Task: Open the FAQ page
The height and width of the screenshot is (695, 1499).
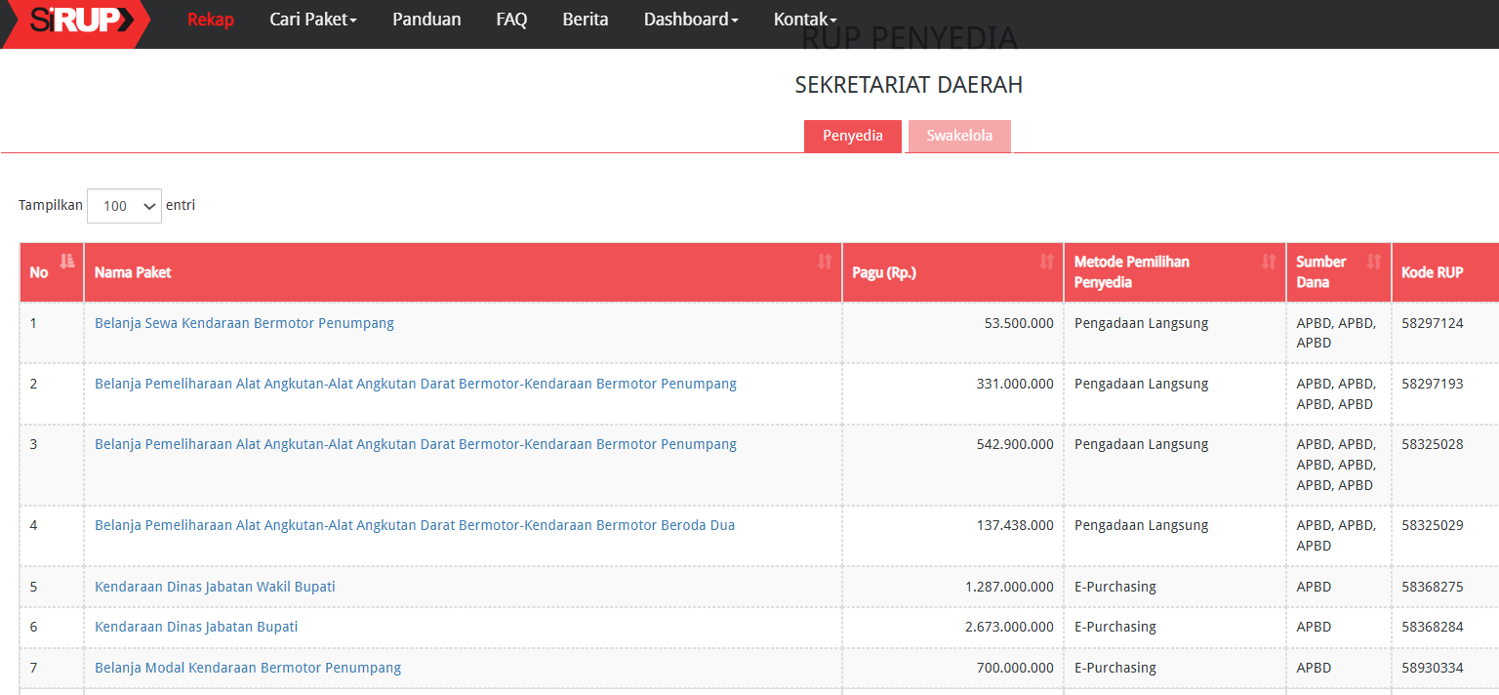Action: point(511,20)
